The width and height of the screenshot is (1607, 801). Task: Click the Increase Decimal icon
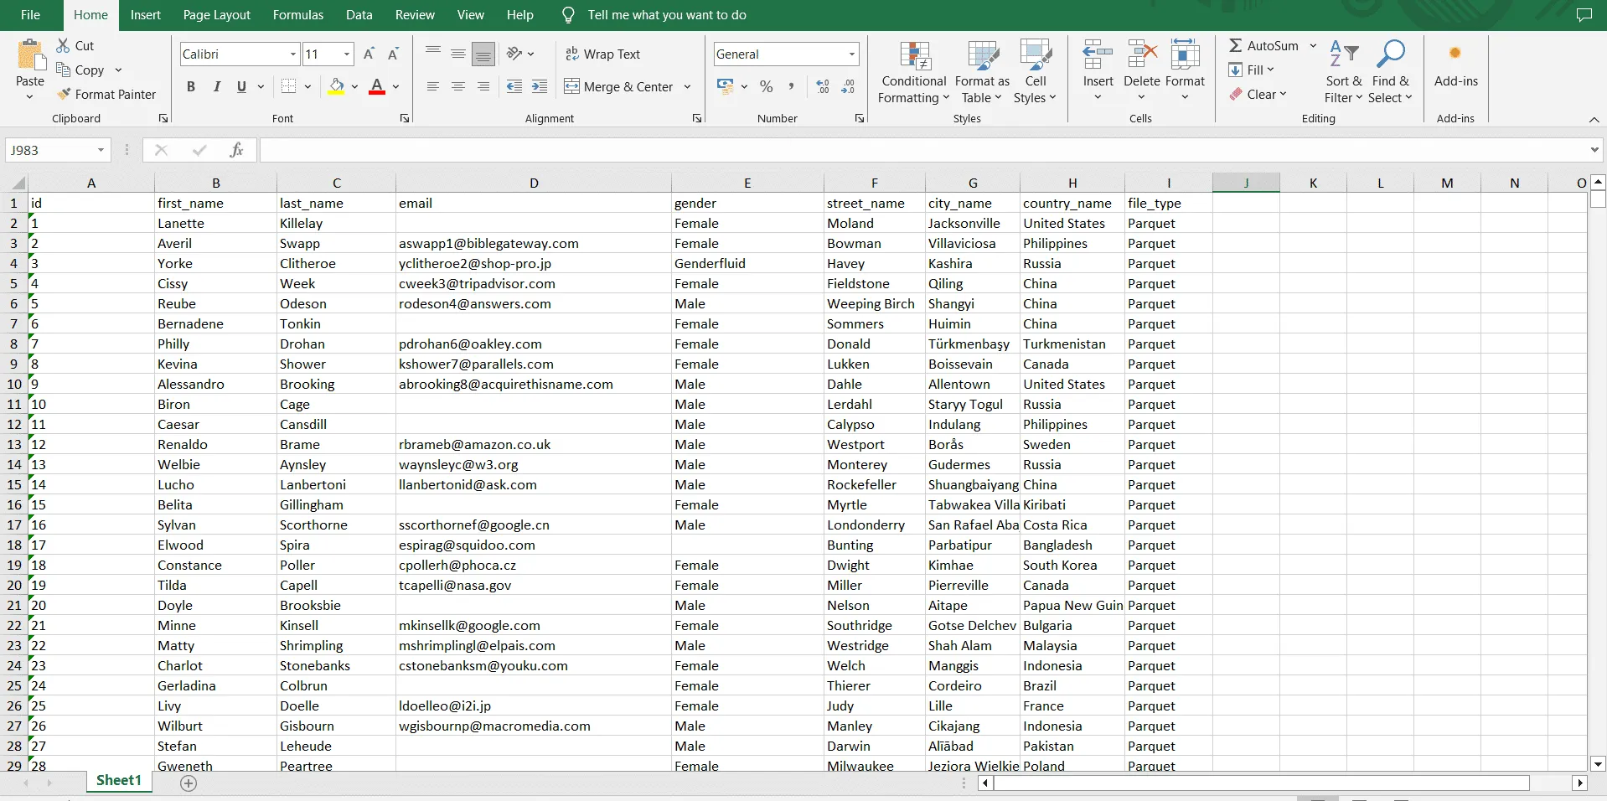pos(822,86)
